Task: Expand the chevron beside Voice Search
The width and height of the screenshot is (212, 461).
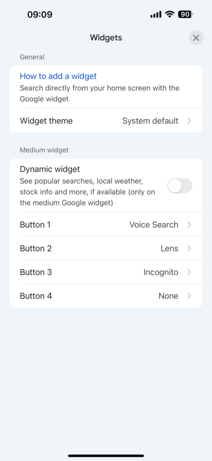Action: point(189,225)
